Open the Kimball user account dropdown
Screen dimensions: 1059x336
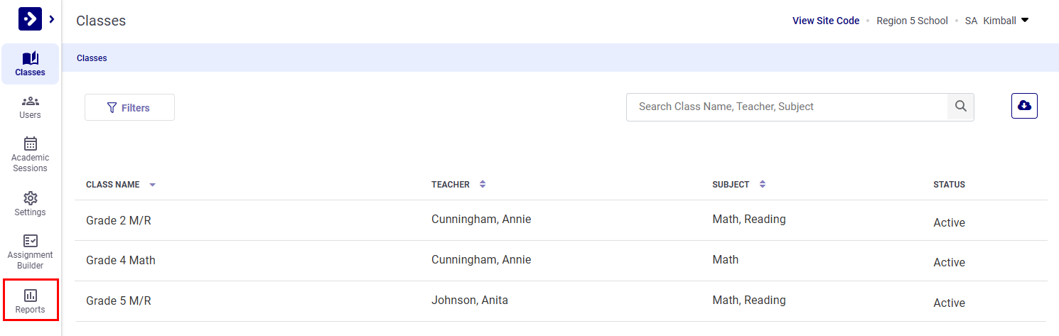pos(1005,21)
